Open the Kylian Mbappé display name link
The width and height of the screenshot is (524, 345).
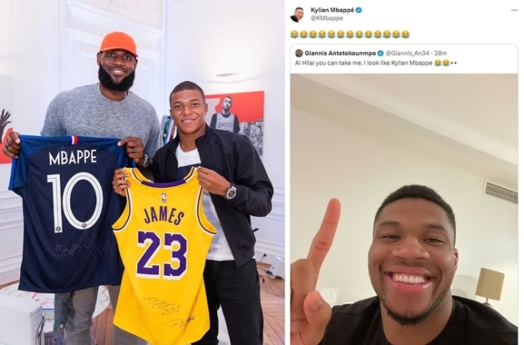pos(332,11)
